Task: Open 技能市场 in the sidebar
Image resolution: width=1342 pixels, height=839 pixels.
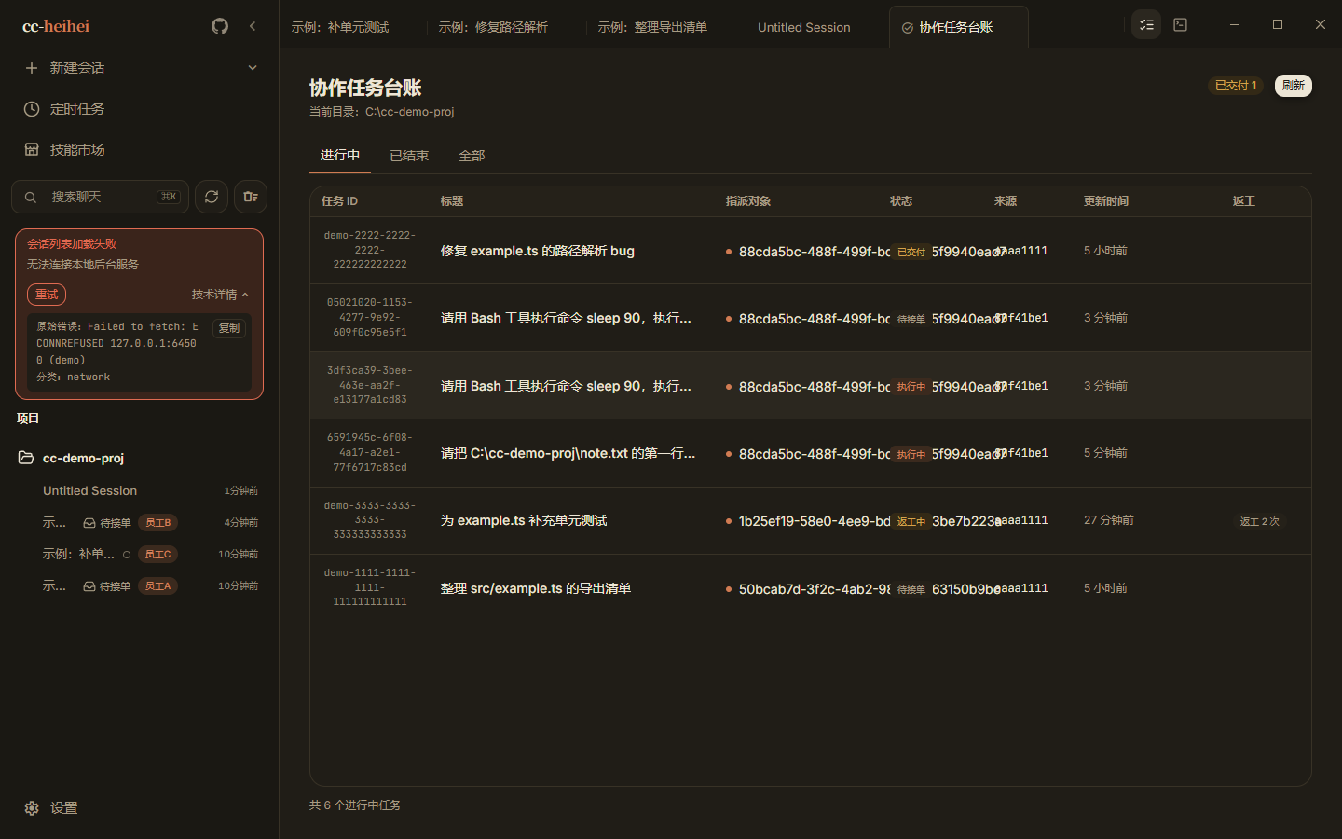Action: 140,149
